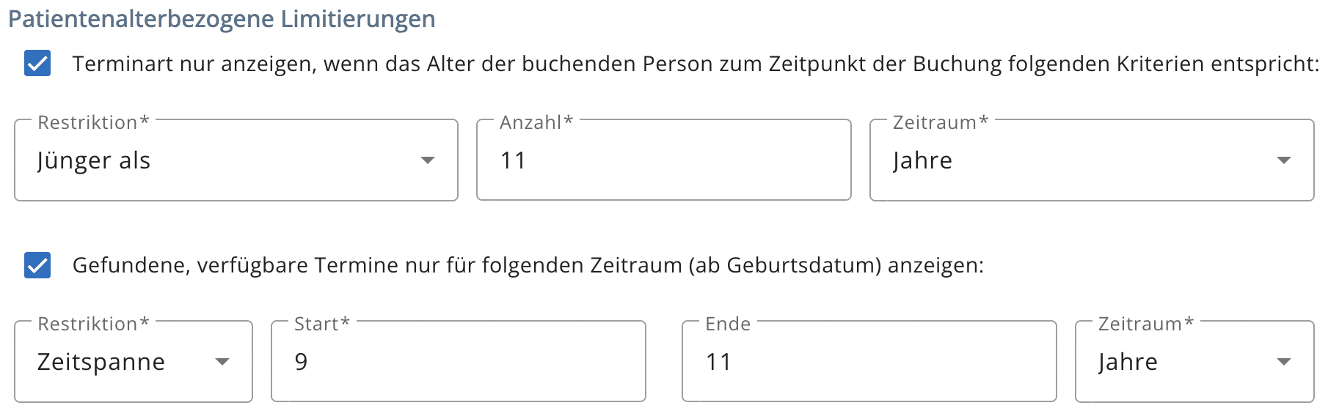Select the Start field showing 9
1328x419 pixels.
459,362
